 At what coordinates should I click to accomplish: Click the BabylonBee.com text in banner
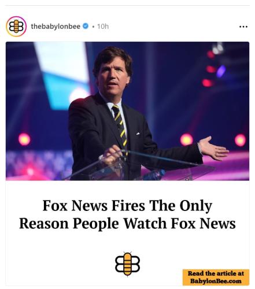click(x=216, y=281)
